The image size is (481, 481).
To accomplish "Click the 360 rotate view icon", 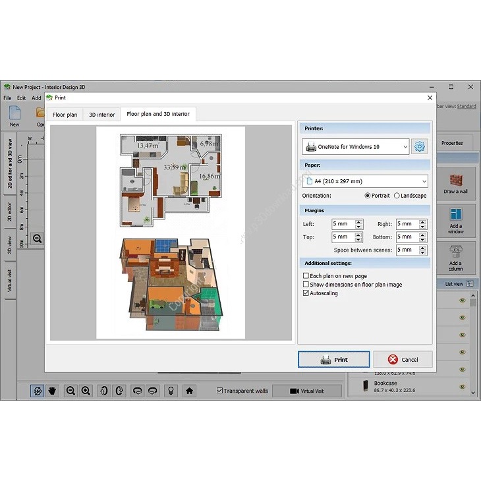I will (37, 391).
